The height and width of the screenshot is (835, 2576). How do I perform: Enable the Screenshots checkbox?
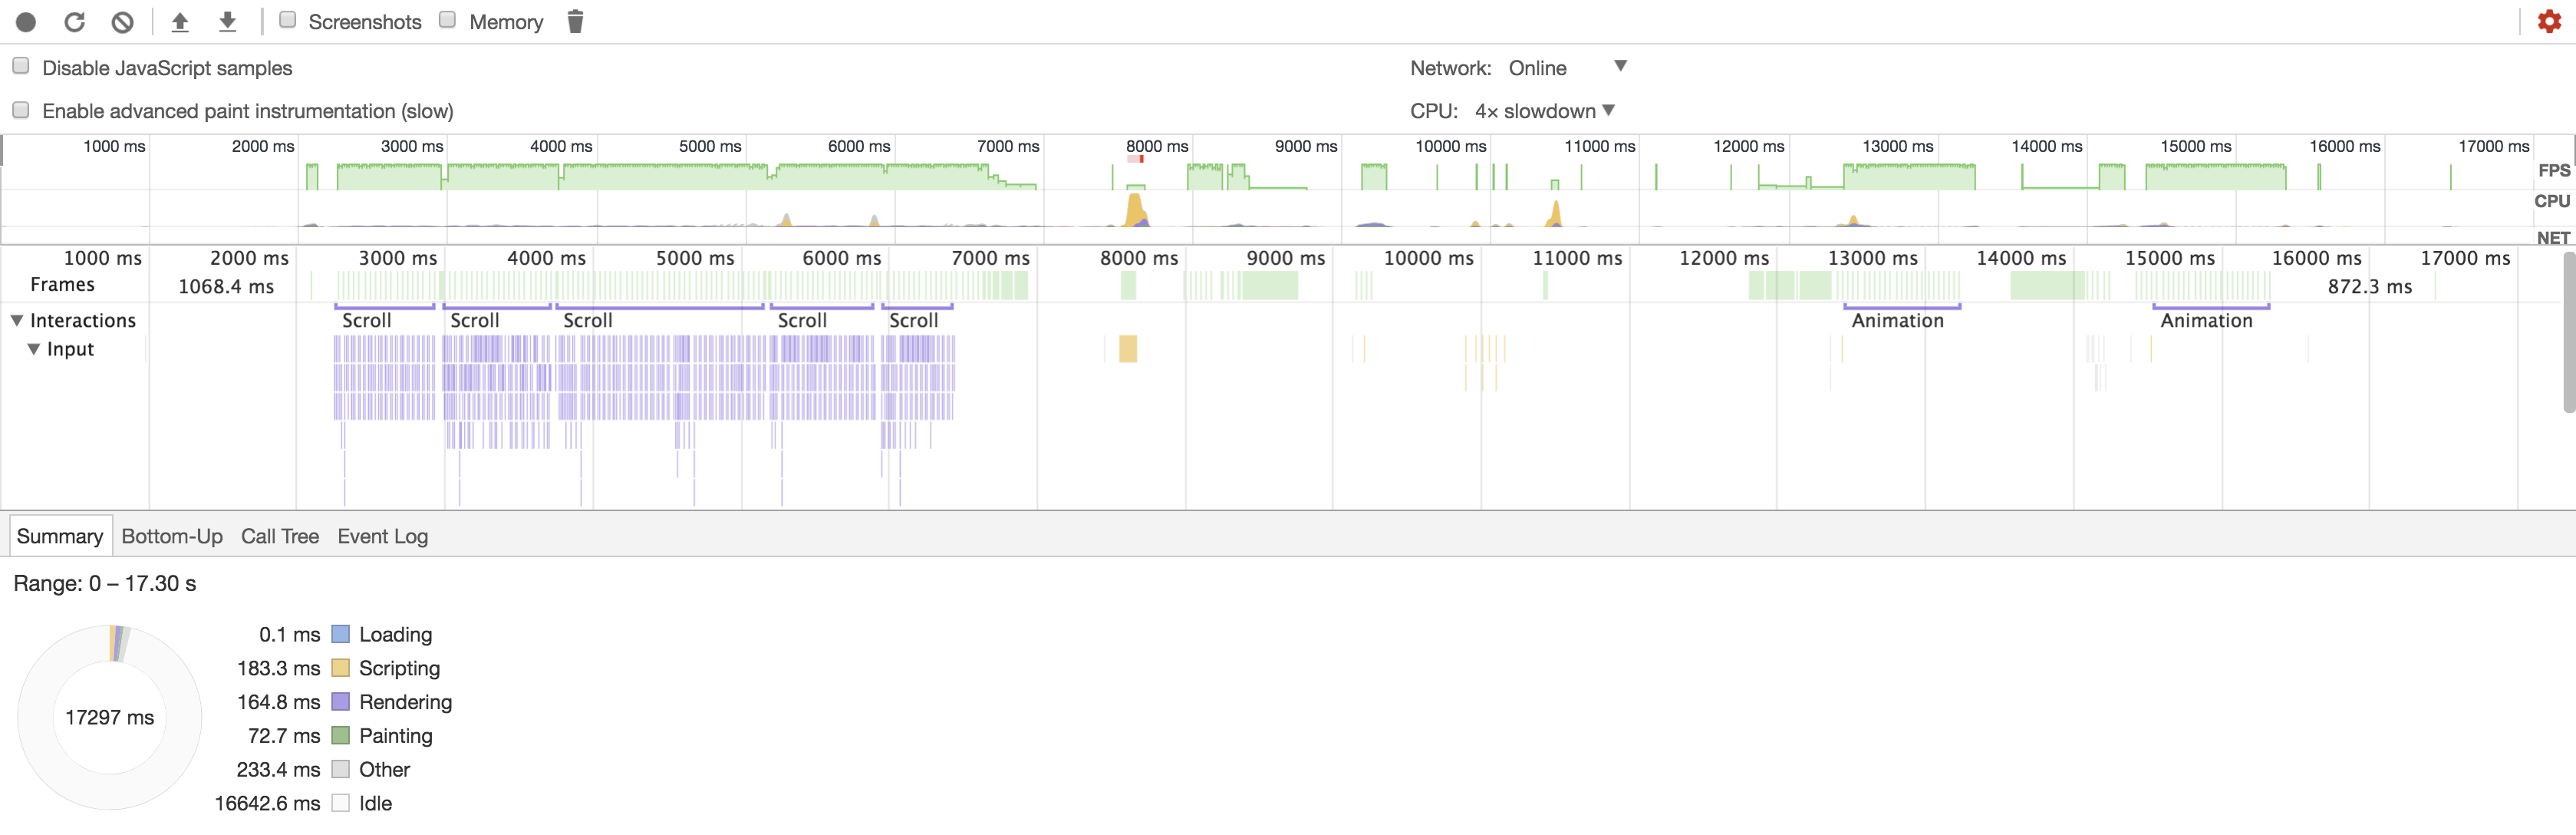pyautogui.click(x=288, y=20)
